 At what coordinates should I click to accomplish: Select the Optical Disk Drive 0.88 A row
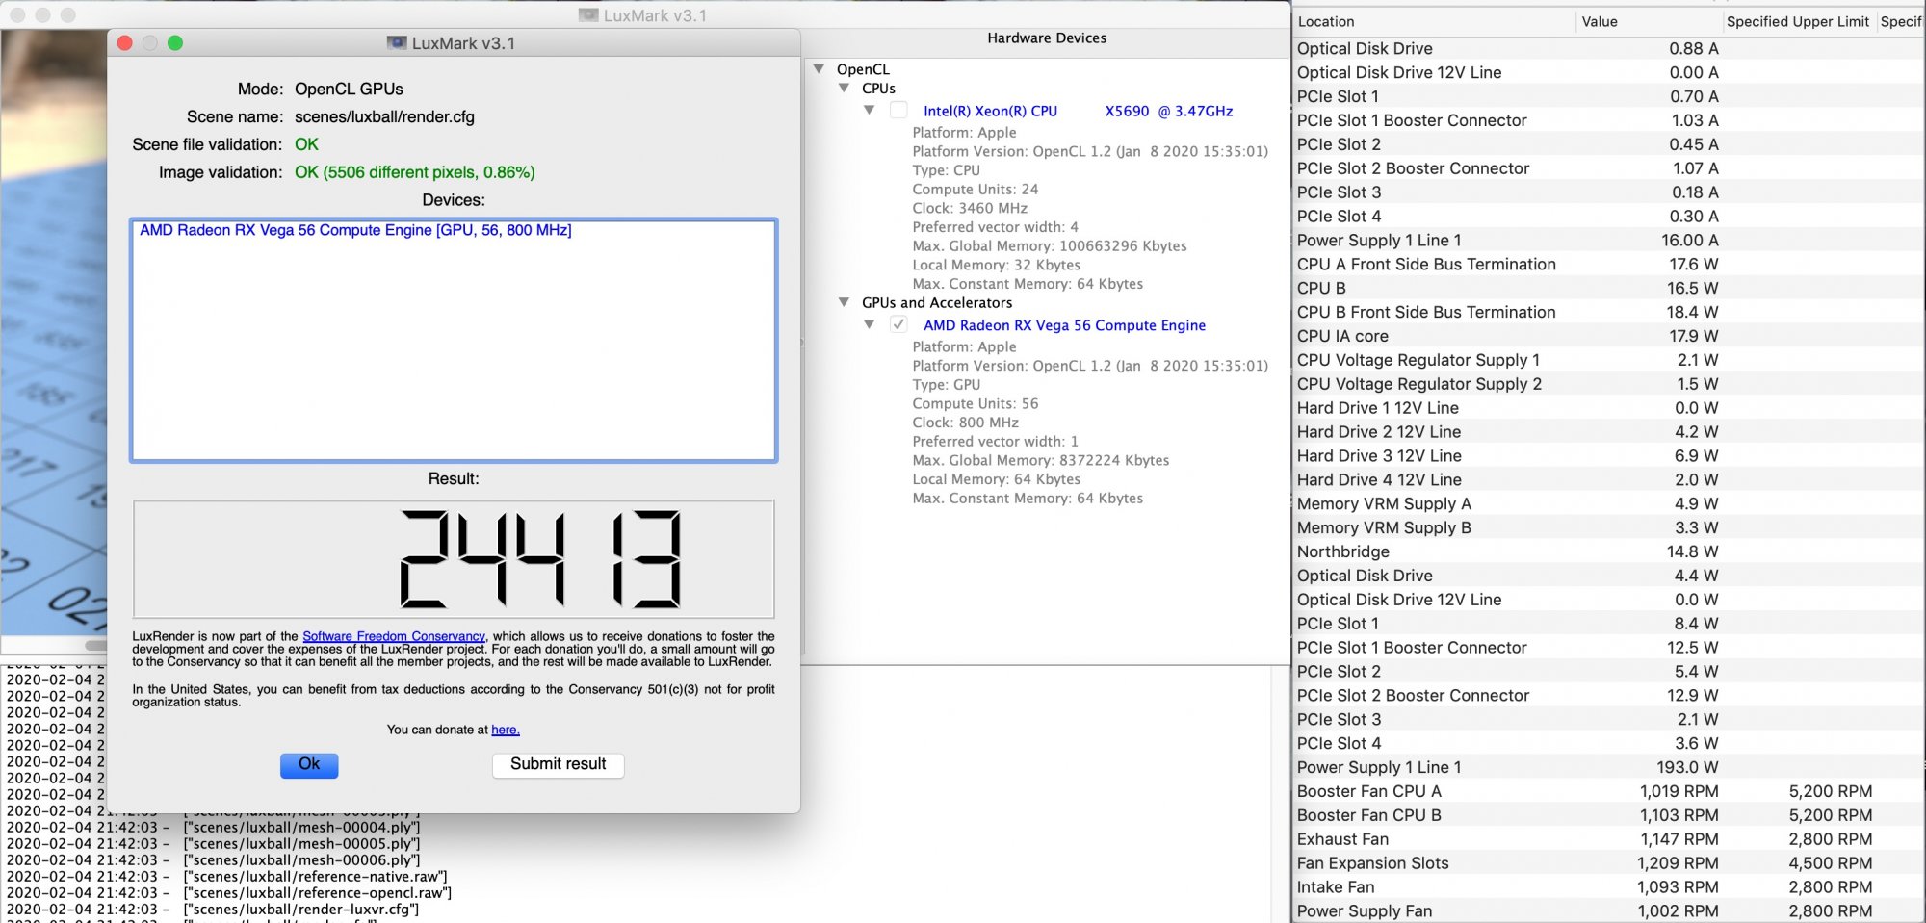(1607, 48)
